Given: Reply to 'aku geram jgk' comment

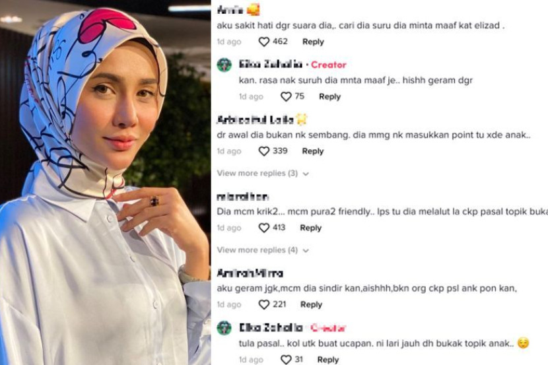Looking at the screenshot, I should (311, 304).
